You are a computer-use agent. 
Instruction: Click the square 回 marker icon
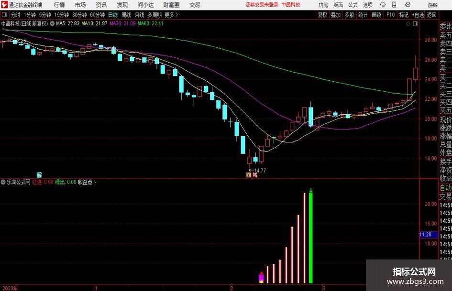click(x=249, y=175)
